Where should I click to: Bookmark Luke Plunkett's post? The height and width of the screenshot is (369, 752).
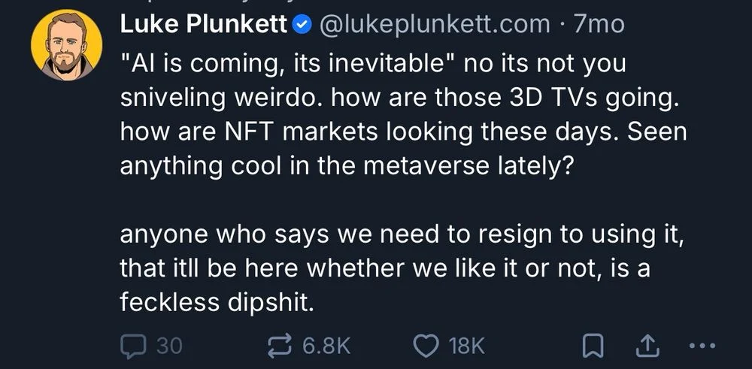[x=594, y=345]
